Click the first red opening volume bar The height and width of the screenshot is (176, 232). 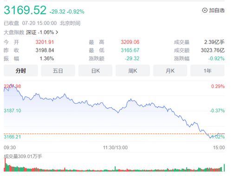coord(5,165)
